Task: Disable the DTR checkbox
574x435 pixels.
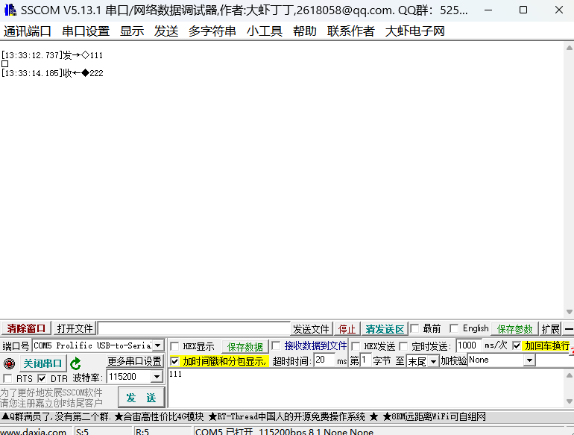Action: [x=42, y=378]
